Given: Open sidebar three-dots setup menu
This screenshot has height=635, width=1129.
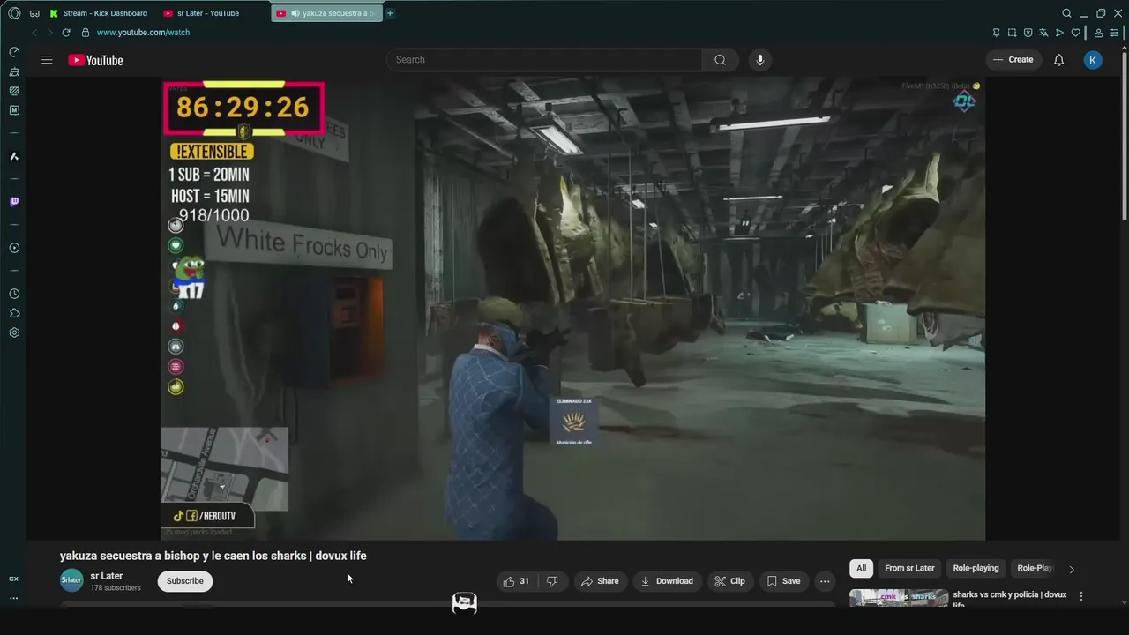Looking at the screenshot, I should (x=14, y=598).
